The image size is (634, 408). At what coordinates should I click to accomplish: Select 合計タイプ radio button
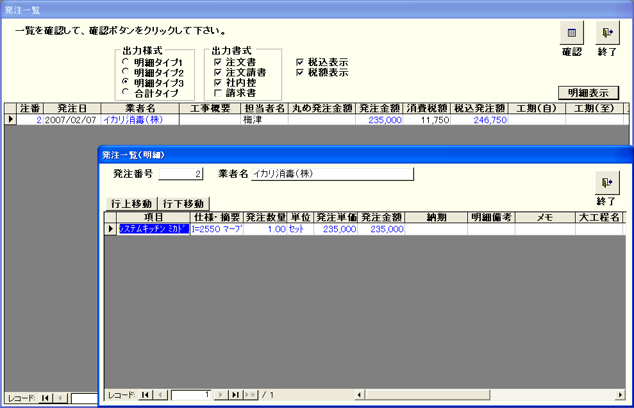click(x=126, y=92)
